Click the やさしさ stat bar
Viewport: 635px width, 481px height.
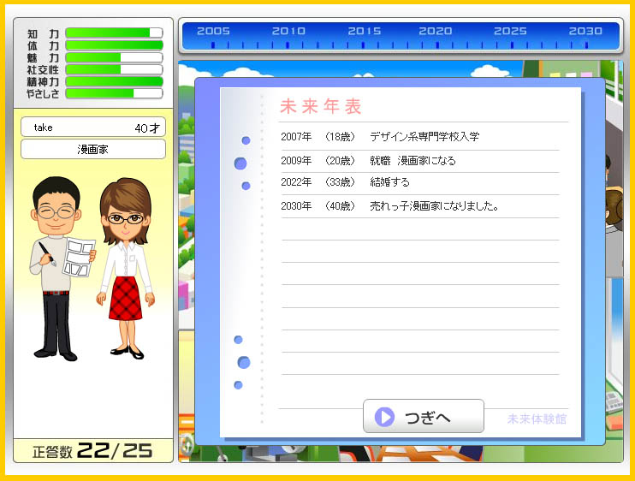click(114, 93)
